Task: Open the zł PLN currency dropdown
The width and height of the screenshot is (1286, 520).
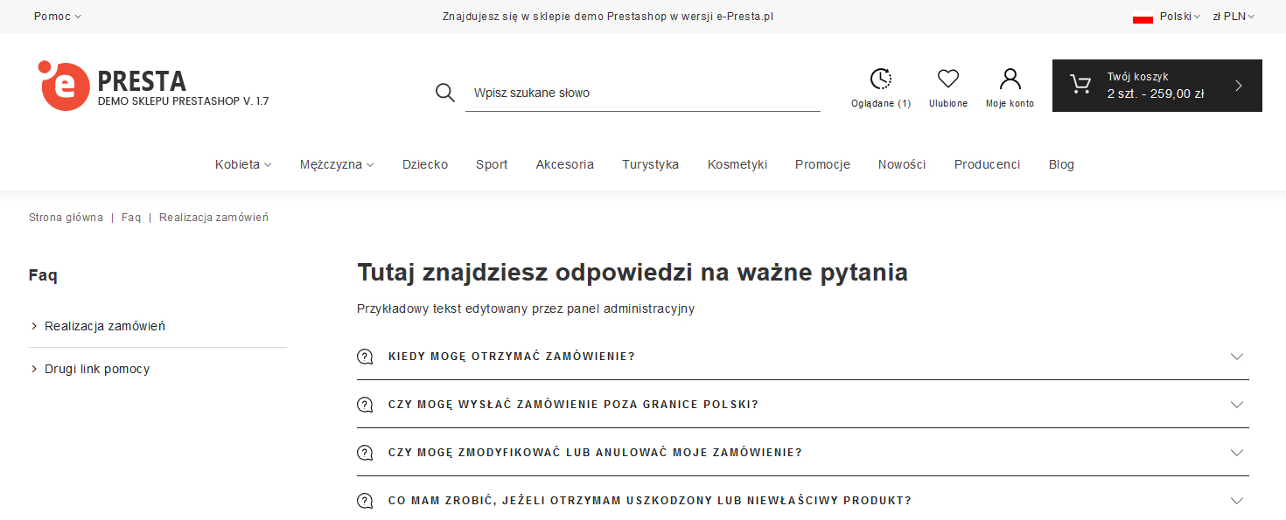Action: pyautogui.click(x=1234, y=17)
